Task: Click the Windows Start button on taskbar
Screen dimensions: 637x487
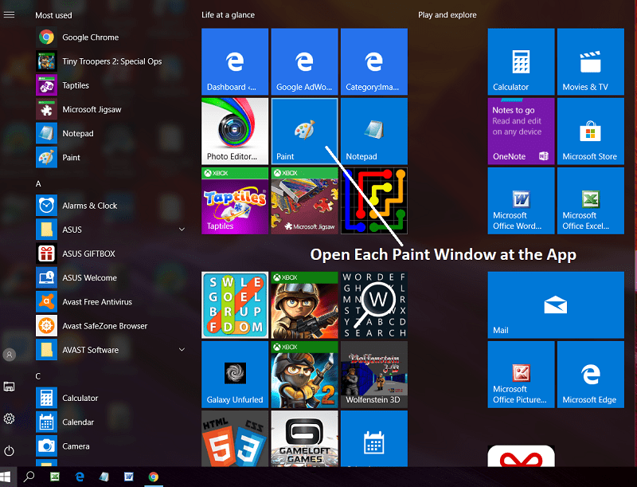Action: pos(6,477)
